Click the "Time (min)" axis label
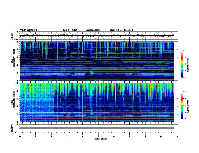 pyautogui.click(x=101, y=139)
